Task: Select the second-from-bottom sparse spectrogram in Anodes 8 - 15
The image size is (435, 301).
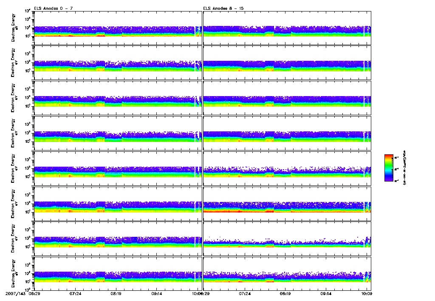Action: point(287,239)
